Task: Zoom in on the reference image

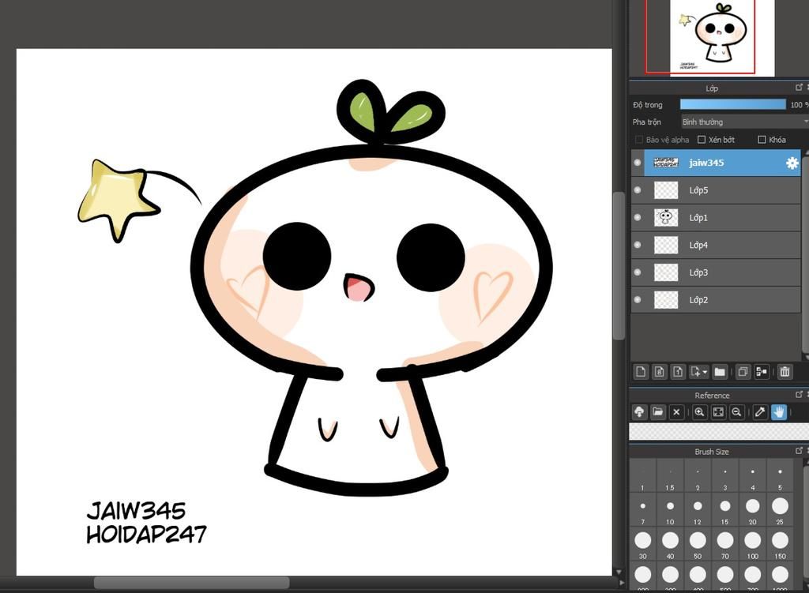Action: click(x=700, y=412)
